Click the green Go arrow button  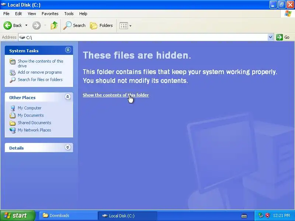click(x=280, y=37)
